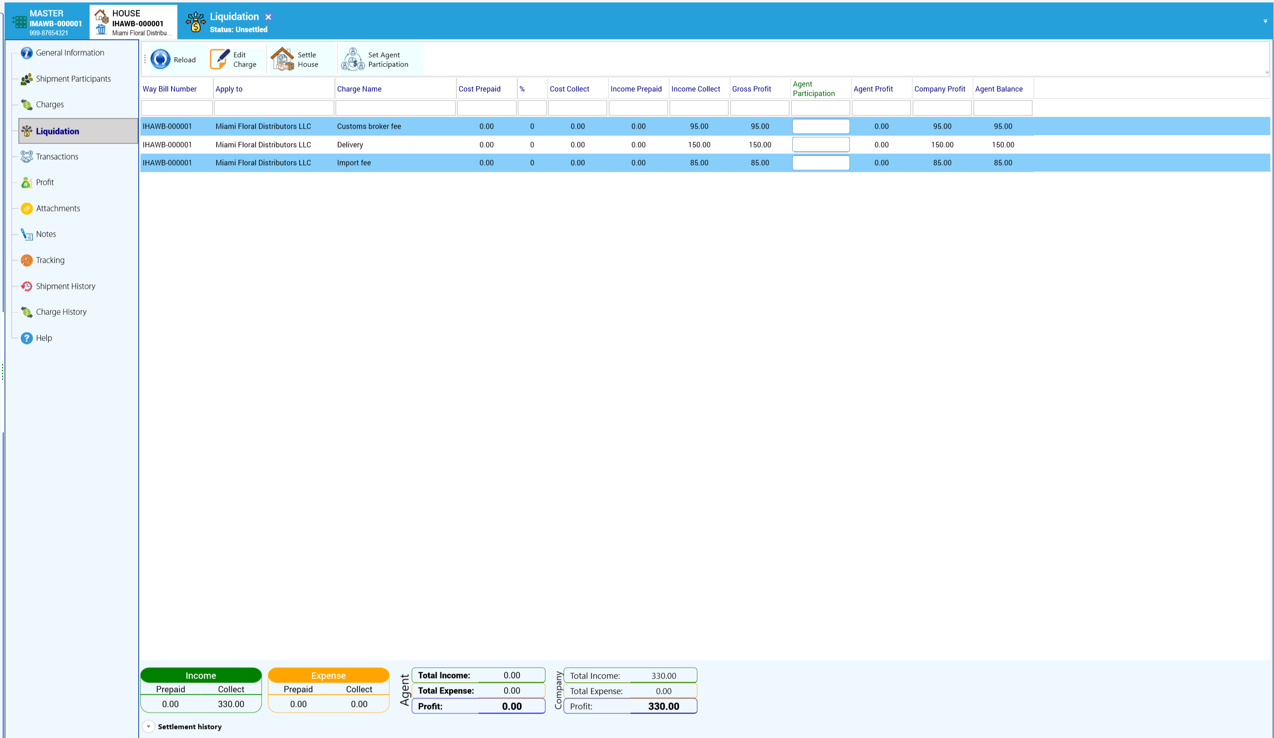Screen dimensions: 1274x738
Task: Click the Income Collect 150.00 cell
Action: [699, 144]
